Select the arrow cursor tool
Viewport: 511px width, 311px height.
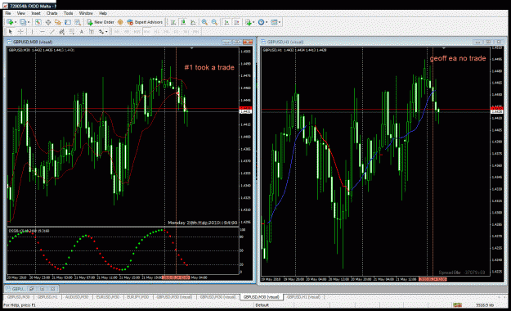(x=10, y=32)
